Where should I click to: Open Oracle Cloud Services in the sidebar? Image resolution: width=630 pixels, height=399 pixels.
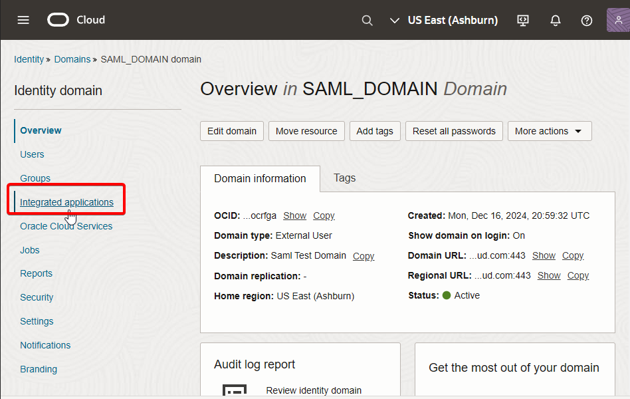tap(66, 226)
